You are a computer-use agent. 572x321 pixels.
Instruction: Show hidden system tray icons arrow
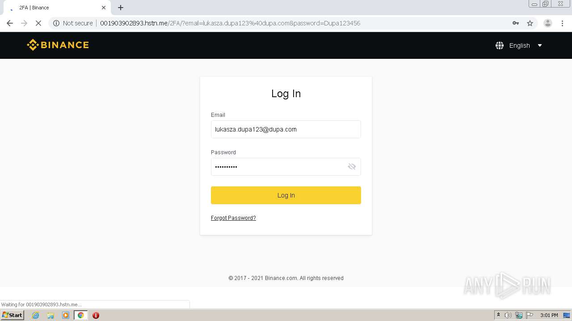[x=498, y=315]
